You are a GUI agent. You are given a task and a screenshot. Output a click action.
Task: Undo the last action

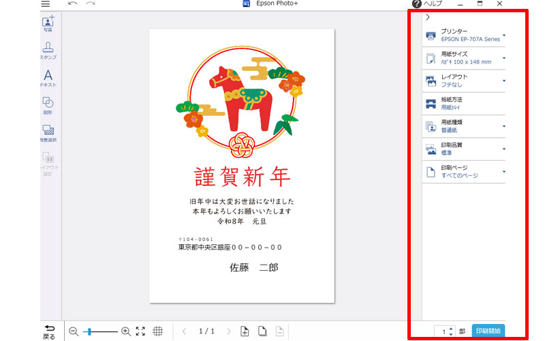pos(73,3)
